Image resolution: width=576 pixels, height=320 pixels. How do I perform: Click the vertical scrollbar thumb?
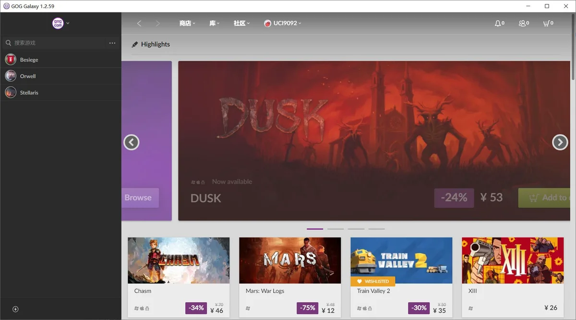(573, 47)
